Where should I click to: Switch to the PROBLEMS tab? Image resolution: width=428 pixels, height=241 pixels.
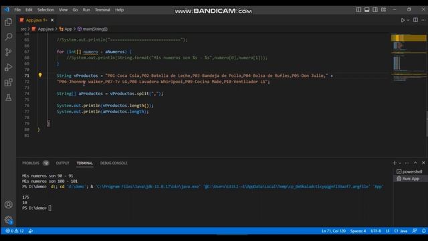click(x=31, y=163)
